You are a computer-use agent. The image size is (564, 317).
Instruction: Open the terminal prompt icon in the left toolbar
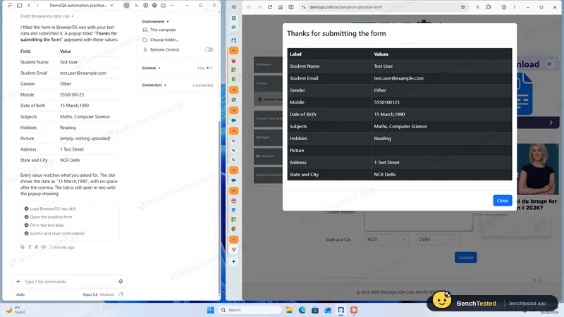click(x=137, y=6)
